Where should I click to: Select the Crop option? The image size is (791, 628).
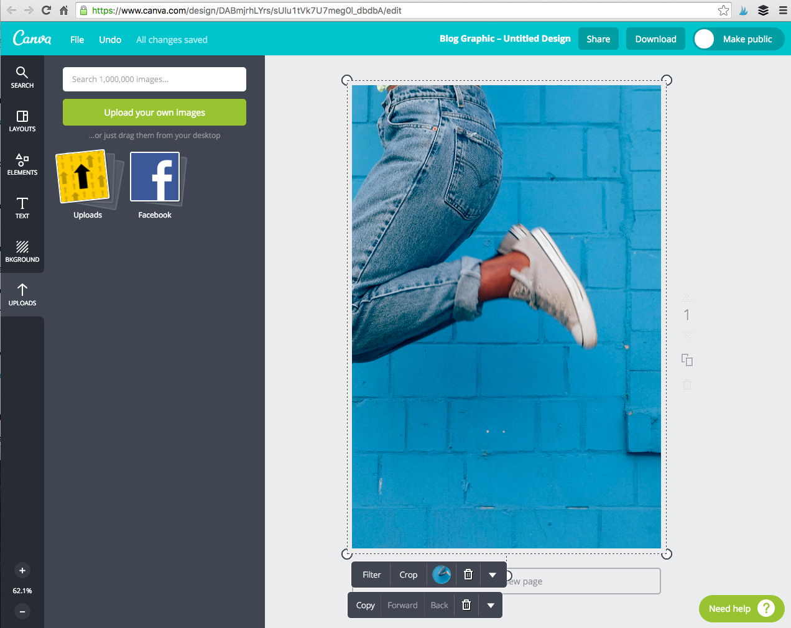pyautogui.click(x=409, y=575)
